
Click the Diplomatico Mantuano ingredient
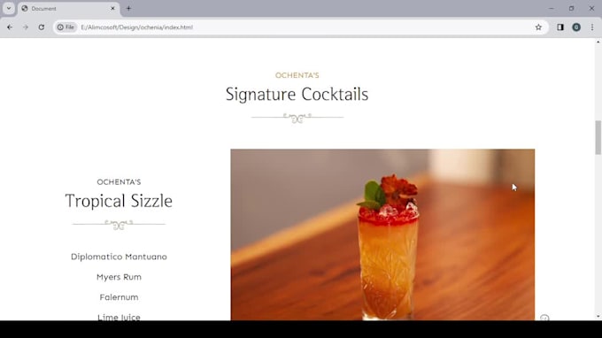click(x=119, y=257)
